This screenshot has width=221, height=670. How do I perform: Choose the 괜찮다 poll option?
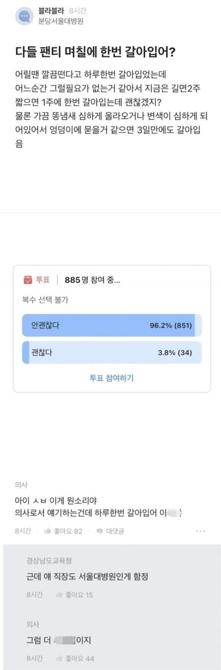pos(112,353)
